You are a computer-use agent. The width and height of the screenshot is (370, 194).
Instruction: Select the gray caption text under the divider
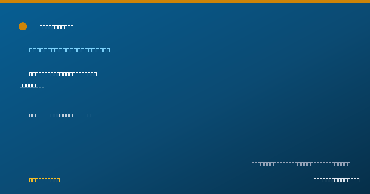pyautogui.click(x=301, y=164)
